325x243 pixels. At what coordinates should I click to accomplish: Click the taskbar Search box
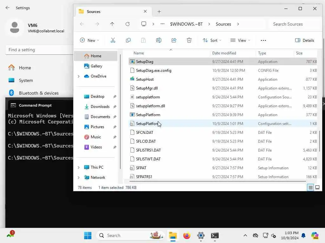pyautogui.click(x=130, y=235)
